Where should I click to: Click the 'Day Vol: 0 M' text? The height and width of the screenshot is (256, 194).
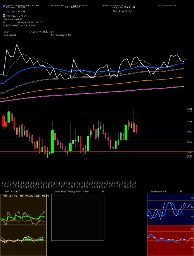122,12
